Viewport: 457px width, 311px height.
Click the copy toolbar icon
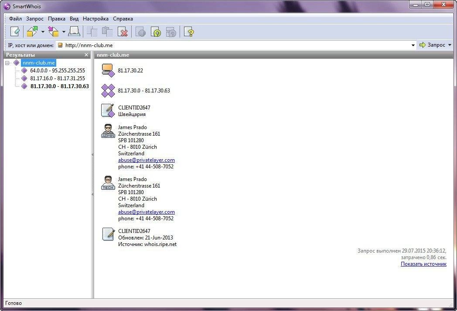click(x=92, y=31)
